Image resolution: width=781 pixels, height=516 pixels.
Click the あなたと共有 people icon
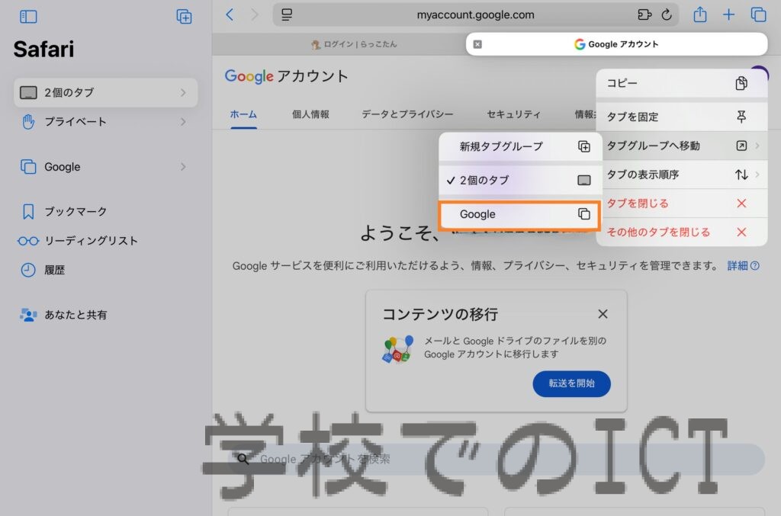(x=28, y=315)
